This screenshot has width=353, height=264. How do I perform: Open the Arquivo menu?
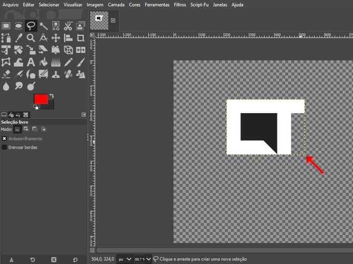tap(10, 5)
